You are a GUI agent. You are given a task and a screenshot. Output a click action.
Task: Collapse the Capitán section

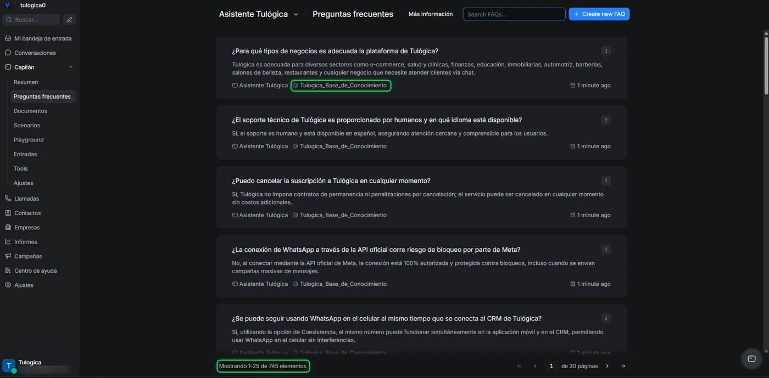71,67
